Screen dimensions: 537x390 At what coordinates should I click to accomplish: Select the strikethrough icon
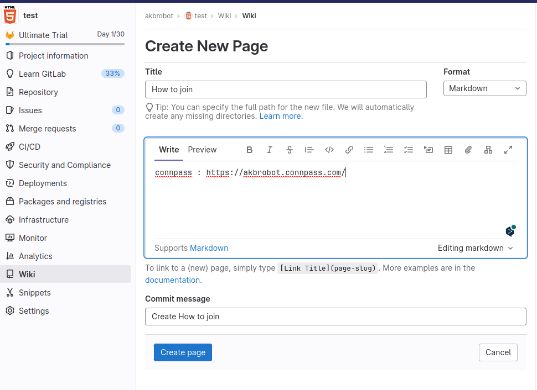pos(290,150)
